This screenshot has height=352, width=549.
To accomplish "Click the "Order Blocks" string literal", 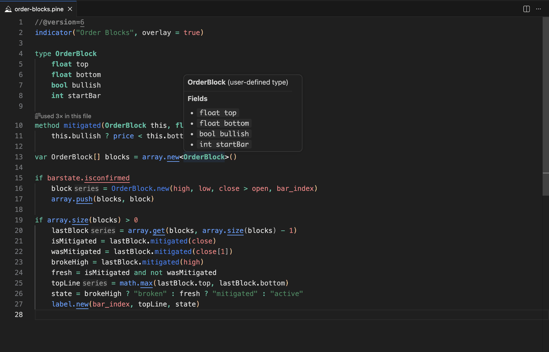I will [105, 33].
